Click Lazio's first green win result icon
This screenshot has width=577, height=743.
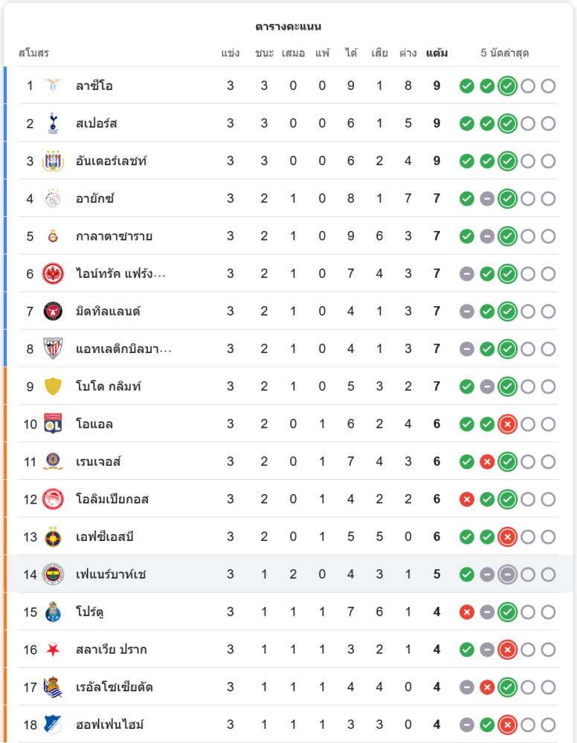(x=467, y=85)
